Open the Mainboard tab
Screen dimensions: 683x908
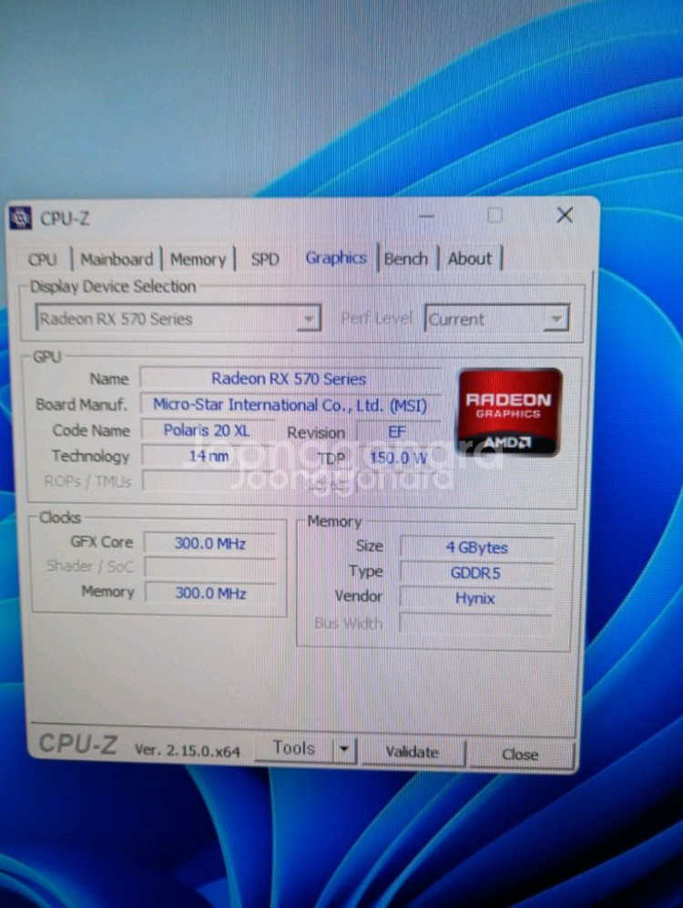tap(117, 259)
